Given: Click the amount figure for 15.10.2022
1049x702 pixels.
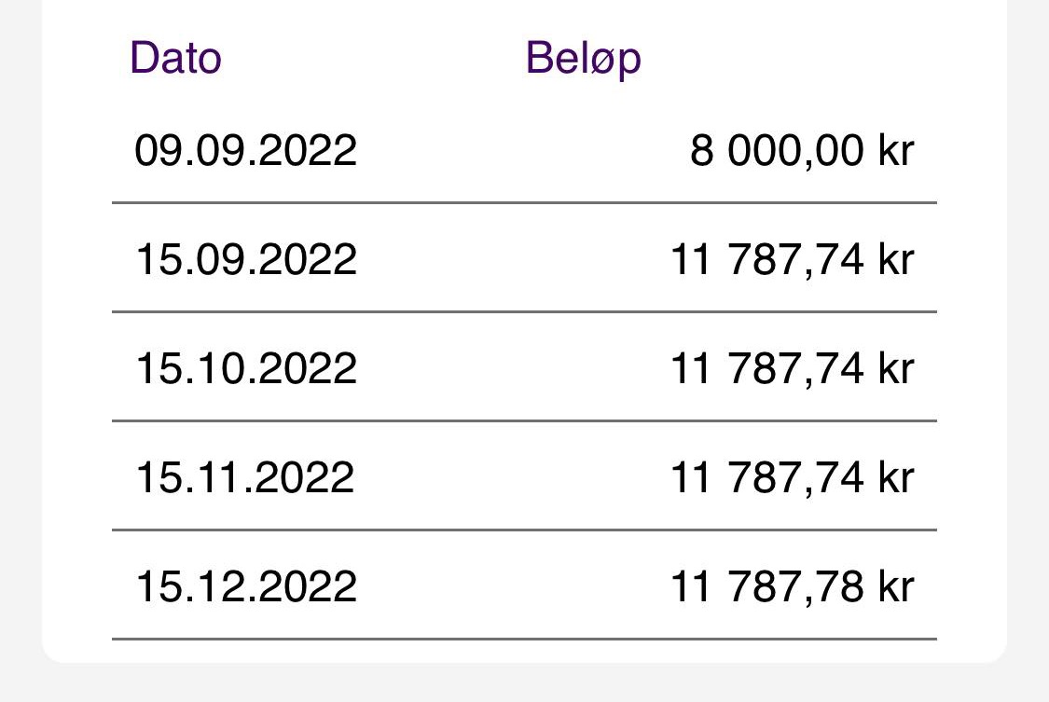Looking at the screenshot, I should coord(767,368).
